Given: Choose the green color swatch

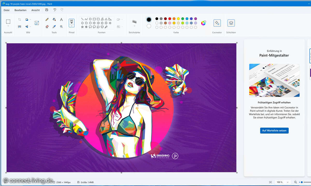Looking at the screenshot, I should [x=183, y=19].
